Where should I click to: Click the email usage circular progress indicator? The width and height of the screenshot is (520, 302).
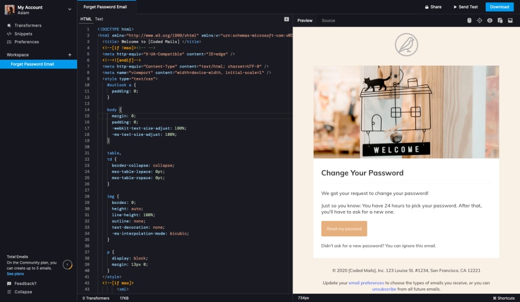pyautogui.click(x=67, y=265)
